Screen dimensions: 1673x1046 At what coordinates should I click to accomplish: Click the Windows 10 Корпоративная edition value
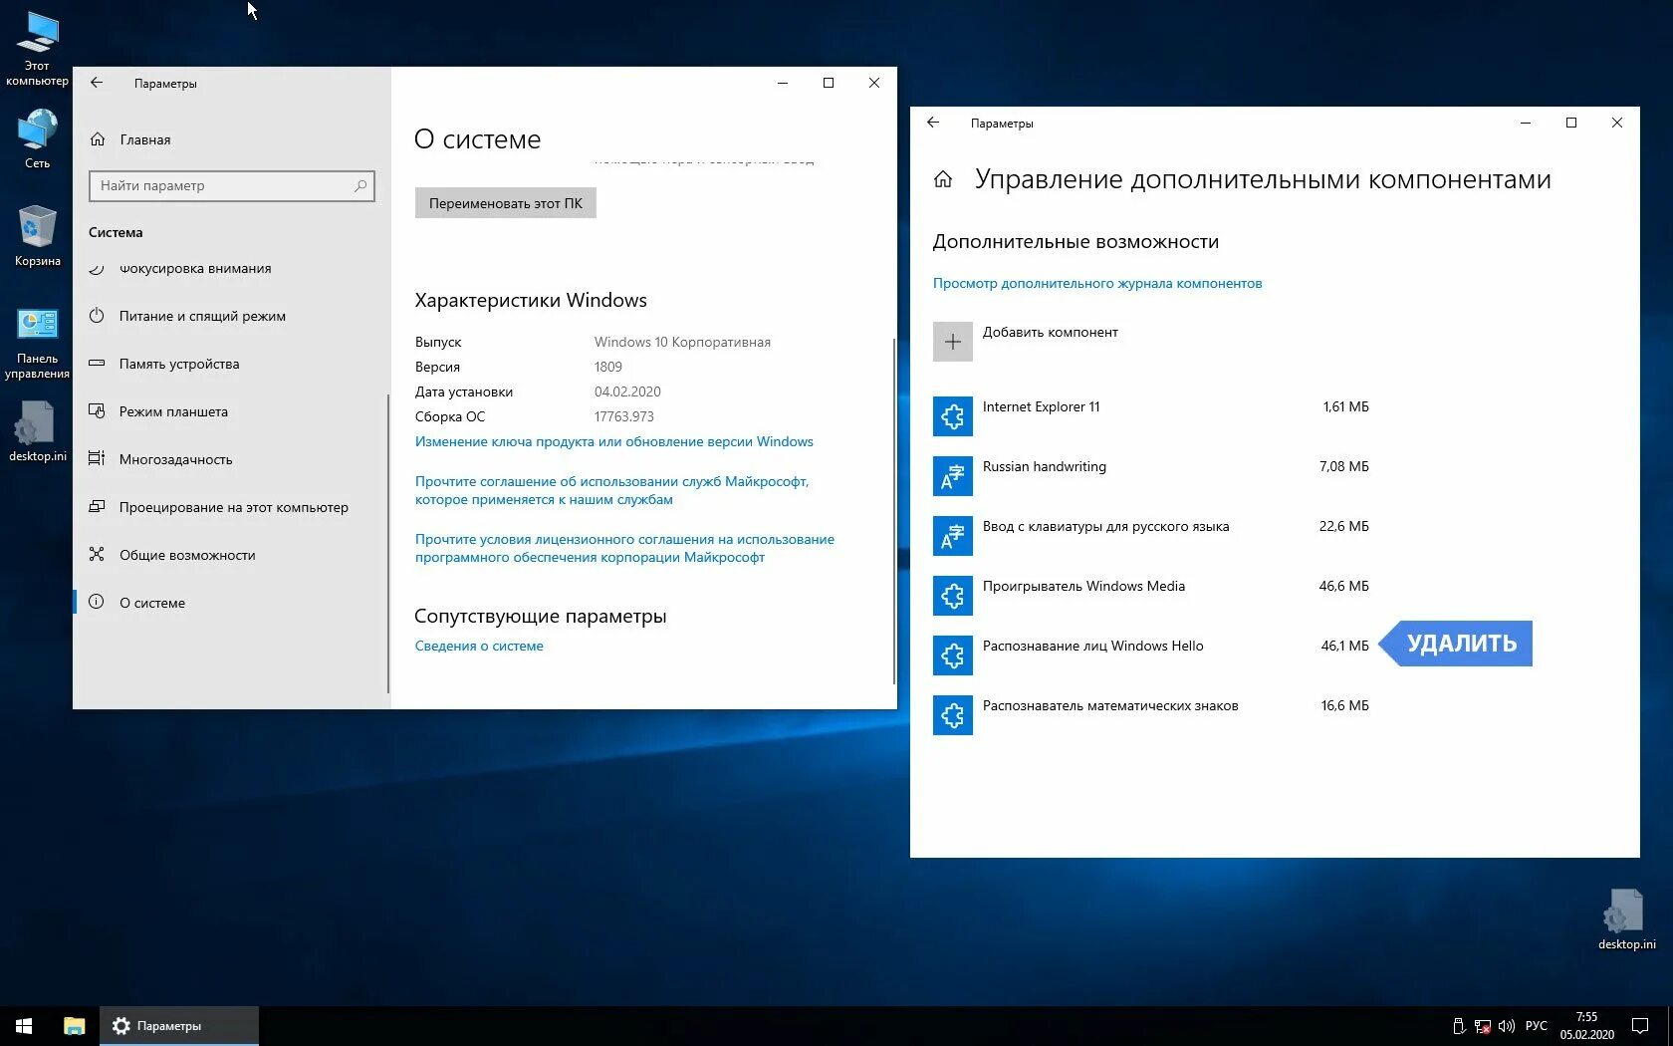tap(682, 342)
